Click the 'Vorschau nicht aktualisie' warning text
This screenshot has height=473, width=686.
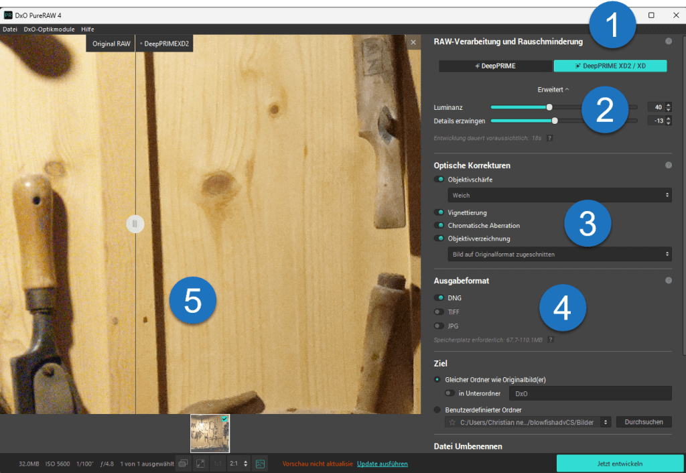318,464
